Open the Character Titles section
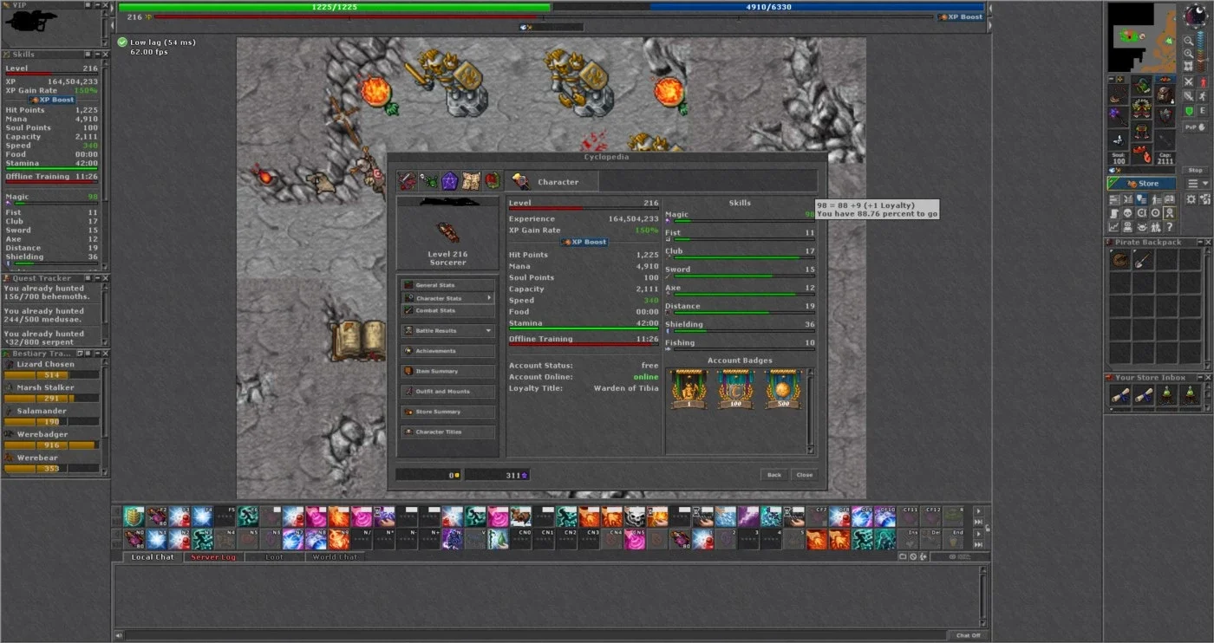This screenshot has height=643, width=1214. pyautogui.click(x=448, y=432)
